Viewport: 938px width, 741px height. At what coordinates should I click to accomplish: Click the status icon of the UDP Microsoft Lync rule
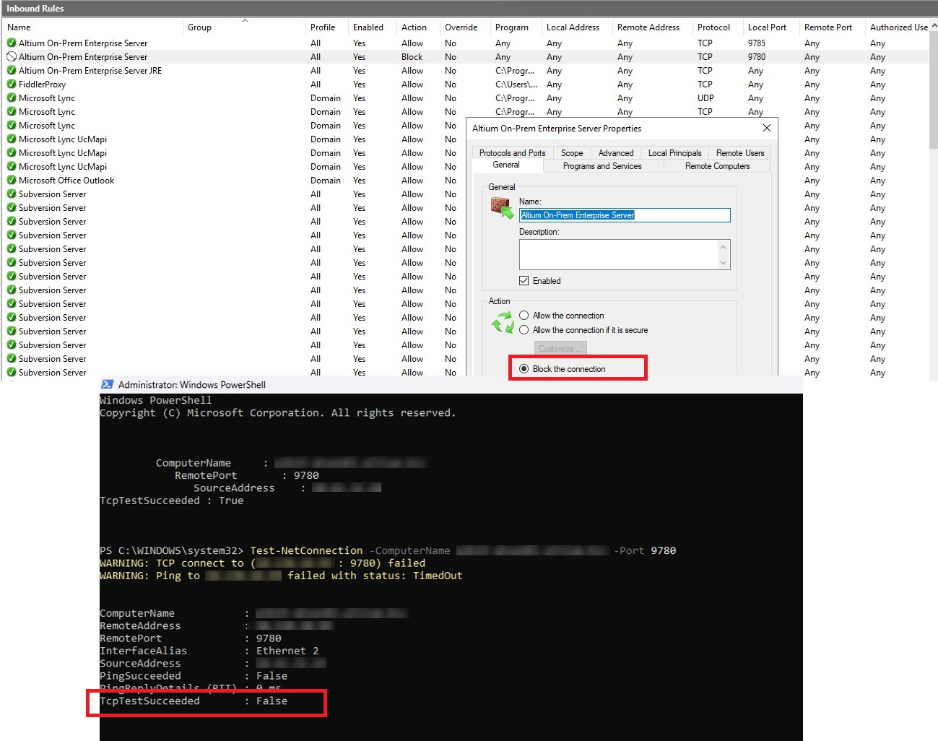[x=12, y=98]
